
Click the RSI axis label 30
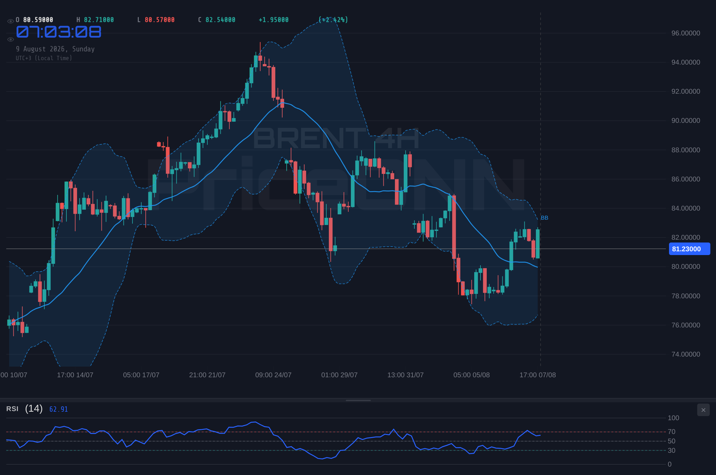672,451
